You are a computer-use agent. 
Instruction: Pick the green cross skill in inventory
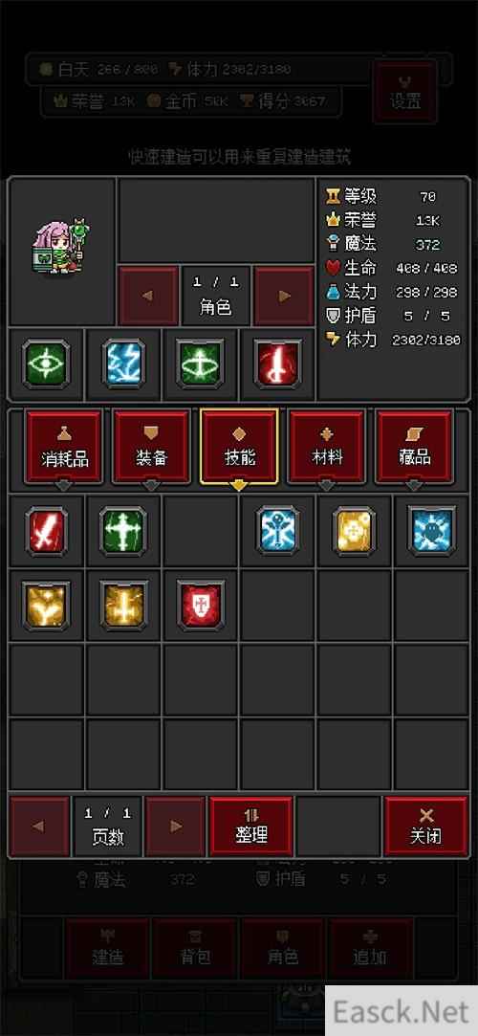point(123,531)
